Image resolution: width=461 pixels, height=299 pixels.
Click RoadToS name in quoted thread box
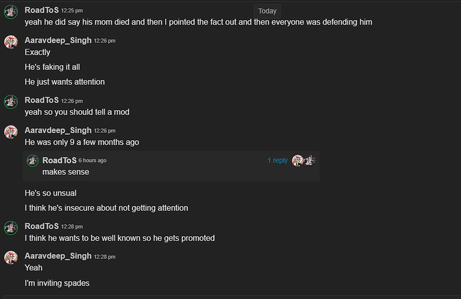point(59,160)
